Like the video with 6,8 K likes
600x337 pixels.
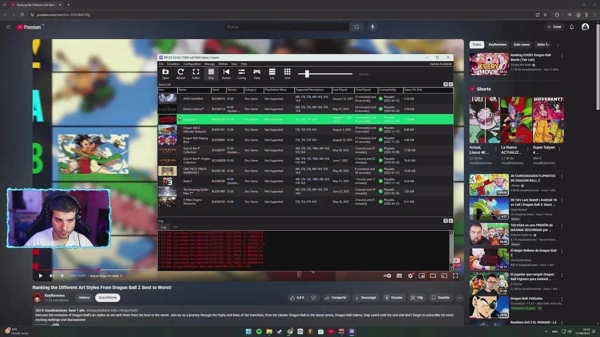tap(297, 298)
